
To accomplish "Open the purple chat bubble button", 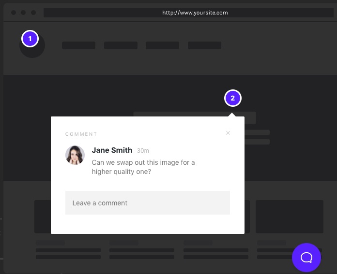I will pos(306,257).
